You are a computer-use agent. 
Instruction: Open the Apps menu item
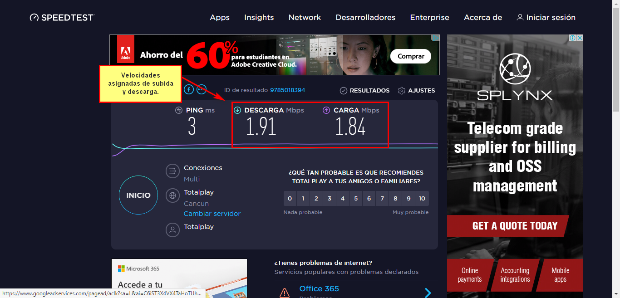click(220, 18)
